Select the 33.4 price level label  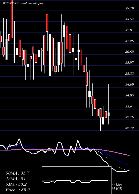coord(128,106)
